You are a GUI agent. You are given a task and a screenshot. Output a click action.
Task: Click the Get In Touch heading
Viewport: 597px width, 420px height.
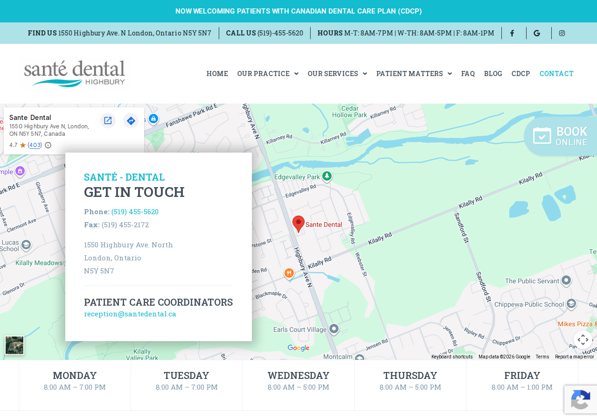click(134, 192)
